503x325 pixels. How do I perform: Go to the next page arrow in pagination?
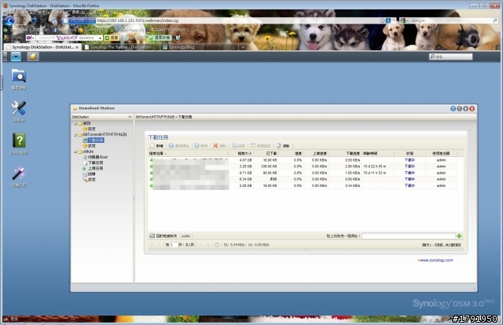pyautogui.click(x=201, y=245)
